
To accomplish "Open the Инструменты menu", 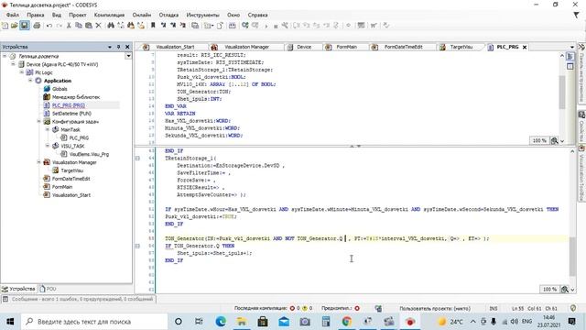I will [x=202, y=15].
